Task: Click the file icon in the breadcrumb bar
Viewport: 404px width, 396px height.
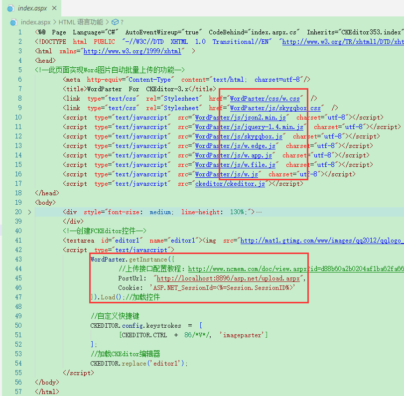Action: 12,22
